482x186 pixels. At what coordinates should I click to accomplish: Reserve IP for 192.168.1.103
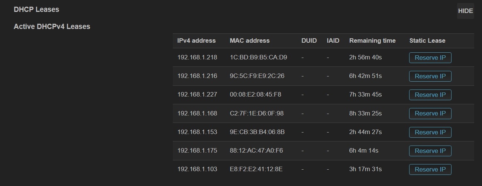click(430, 169)
